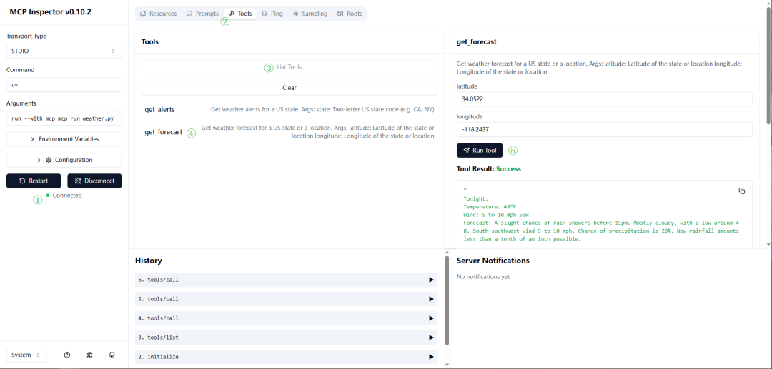Switch to the Resources tab
The width and height of the screenshot is (772, 369).
(x=158, y=14)
